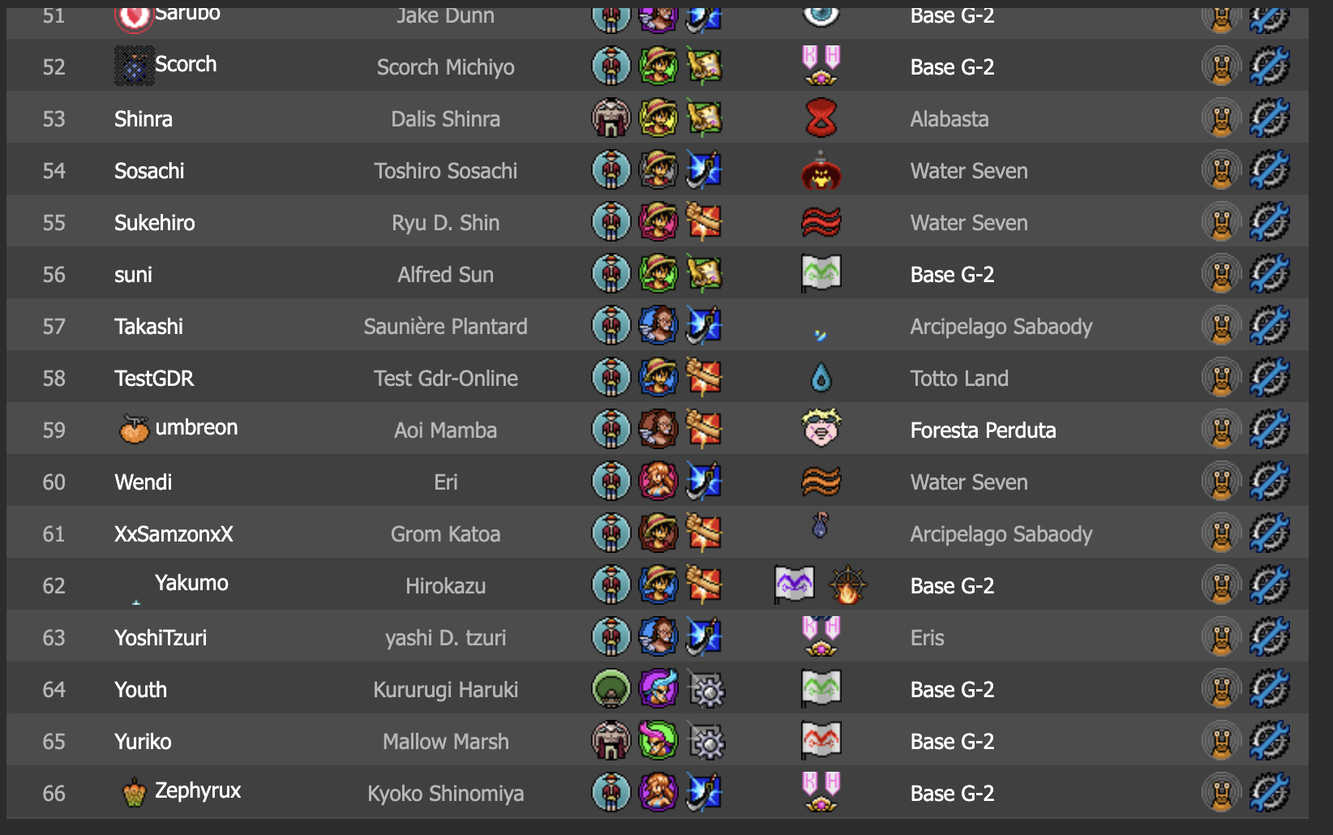Open the snail icon in Yuriko's row
The height and width of the screenshot is (835, 1333).
click(1221, 741)
